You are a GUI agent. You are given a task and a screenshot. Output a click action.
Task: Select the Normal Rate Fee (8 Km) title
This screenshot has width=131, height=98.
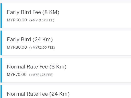tap(37, 67)
